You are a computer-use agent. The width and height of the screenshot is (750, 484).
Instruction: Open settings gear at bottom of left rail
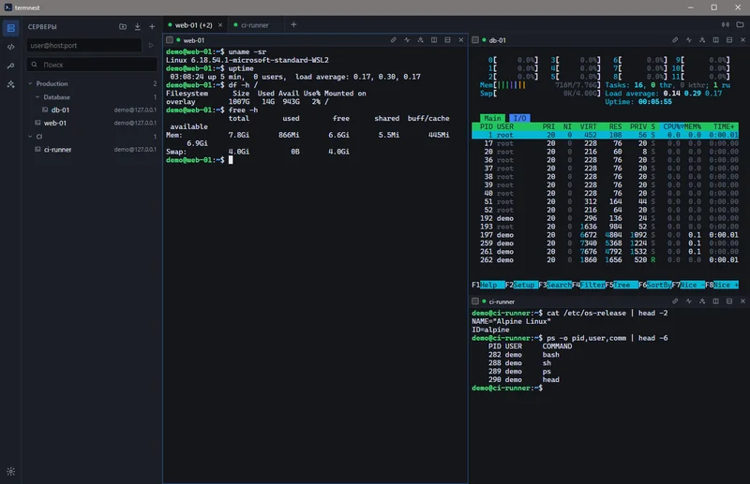[x=10, y=472]
